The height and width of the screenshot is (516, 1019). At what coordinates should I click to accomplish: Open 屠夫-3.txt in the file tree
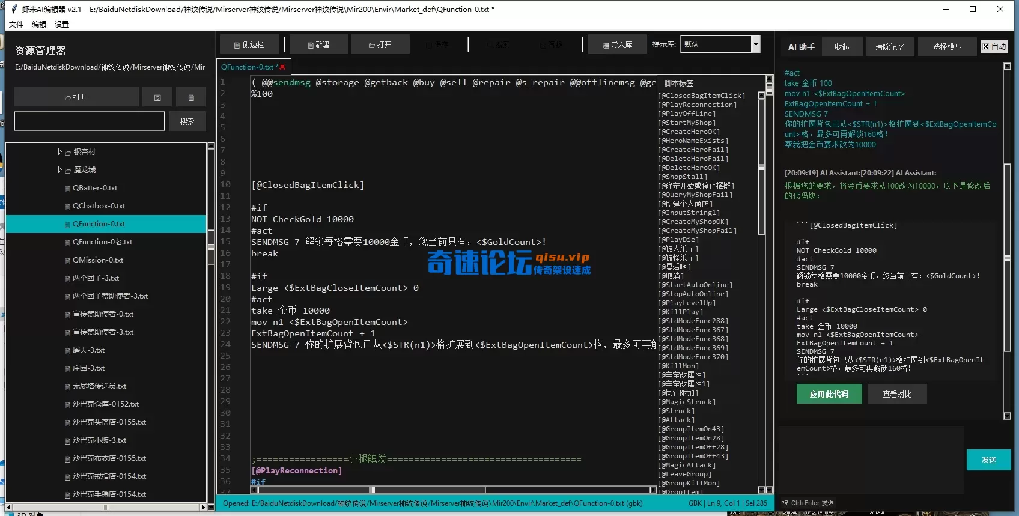pyautogui.click(x=88, y=350)
